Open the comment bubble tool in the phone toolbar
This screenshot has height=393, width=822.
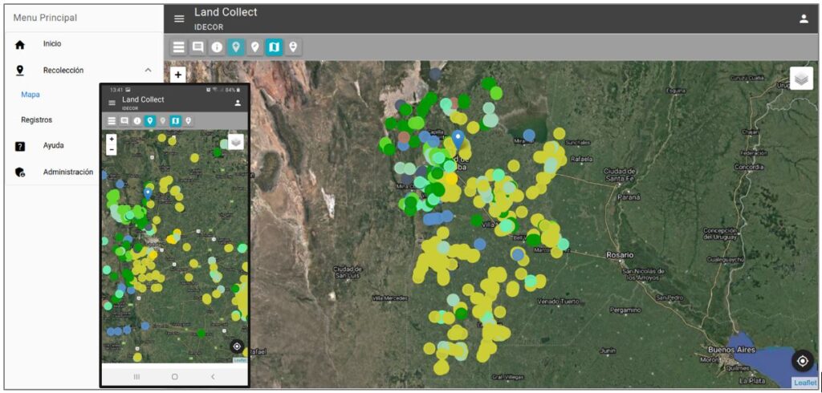(x=124, y=121)
